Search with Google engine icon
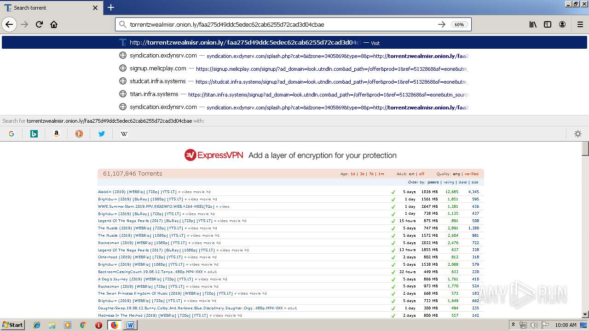 (12, 134)
